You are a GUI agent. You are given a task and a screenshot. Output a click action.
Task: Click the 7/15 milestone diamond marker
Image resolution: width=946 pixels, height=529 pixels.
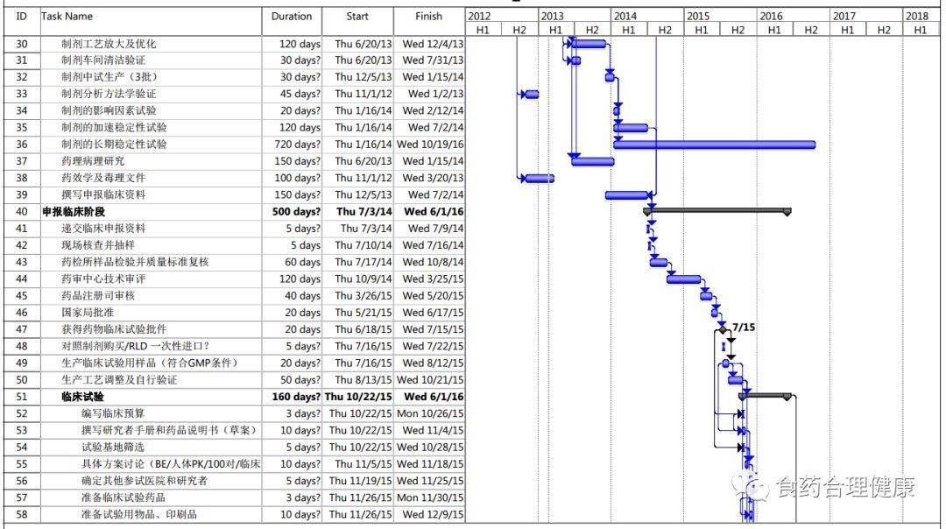723,330
